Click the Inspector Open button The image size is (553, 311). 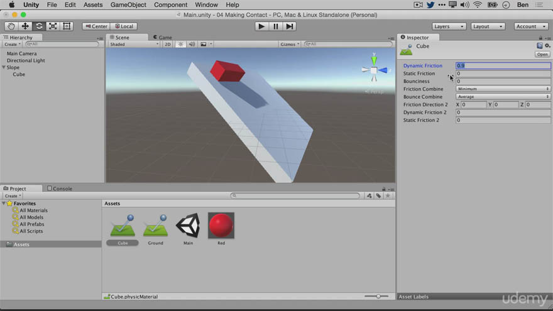tap(542, 54)
